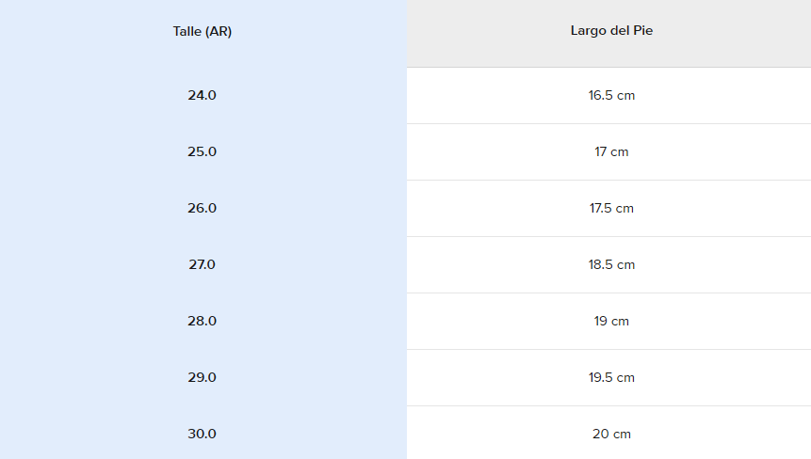Choose the 27.0 size cell
This screenshot has height=459, width=811.
tap(203, 264)
